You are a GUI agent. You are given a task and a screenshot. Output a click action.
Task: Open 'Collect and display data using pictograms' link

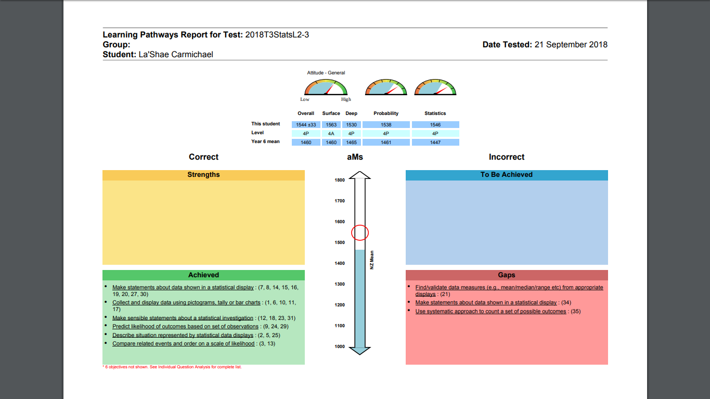point(186,302)
